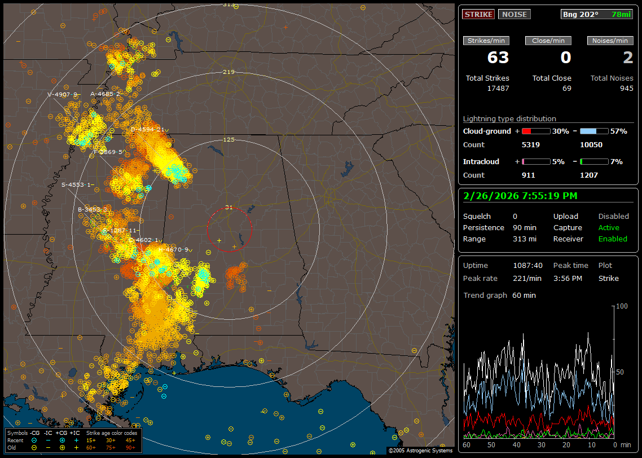
Task: Click the Old +CG yellow legend symbol
Action: point(63,447)
